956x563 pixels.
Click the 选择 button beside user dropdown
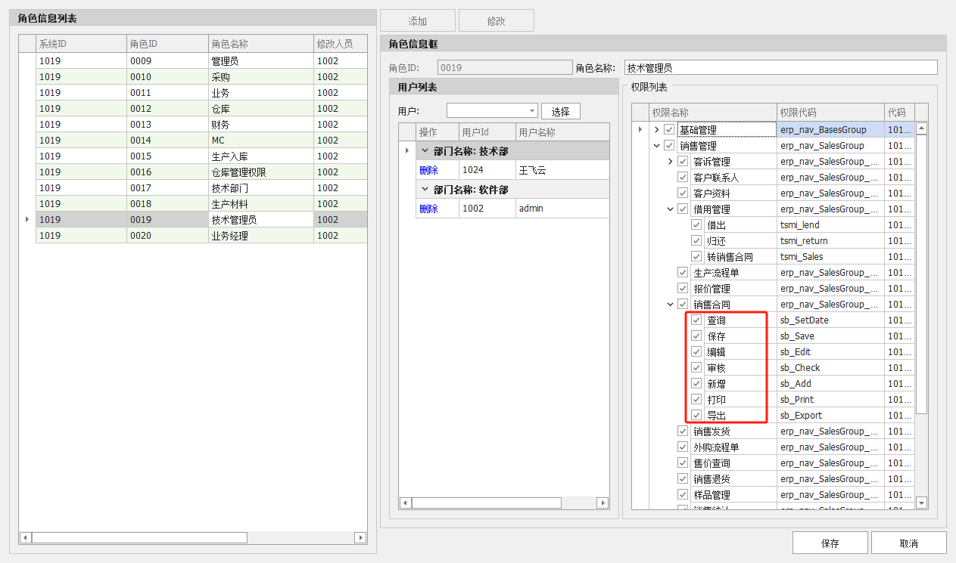click(x=561, y=111)
